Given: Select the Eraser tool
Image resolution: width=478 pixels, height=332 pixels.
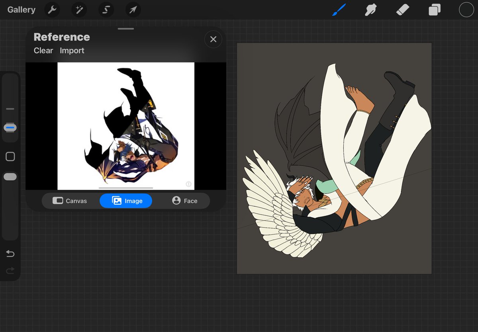Looking at the screenshot, I should point(403,10).
